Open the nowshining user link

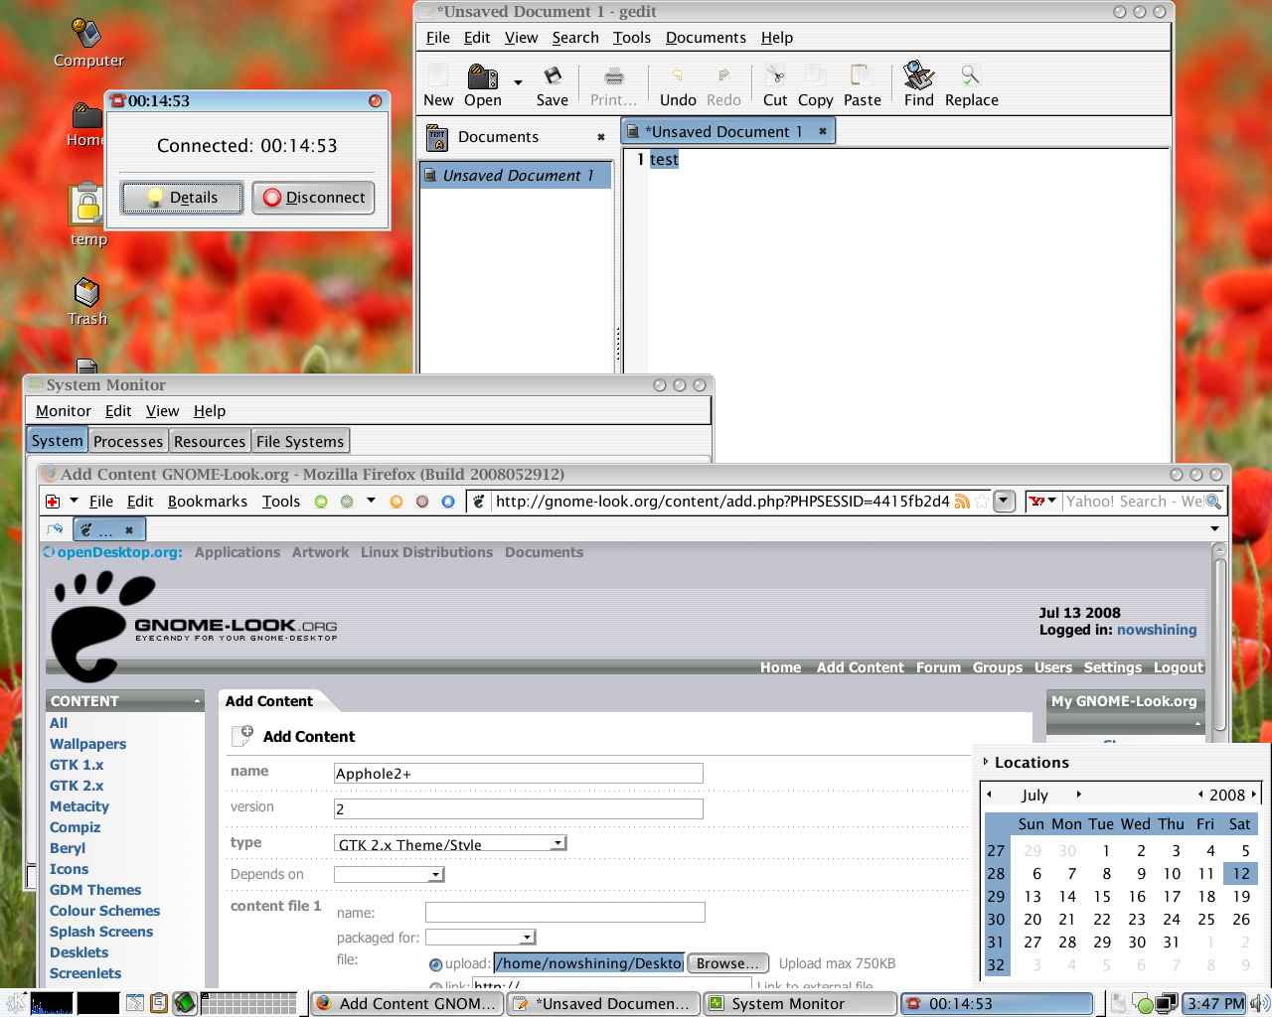(1157, 630)
